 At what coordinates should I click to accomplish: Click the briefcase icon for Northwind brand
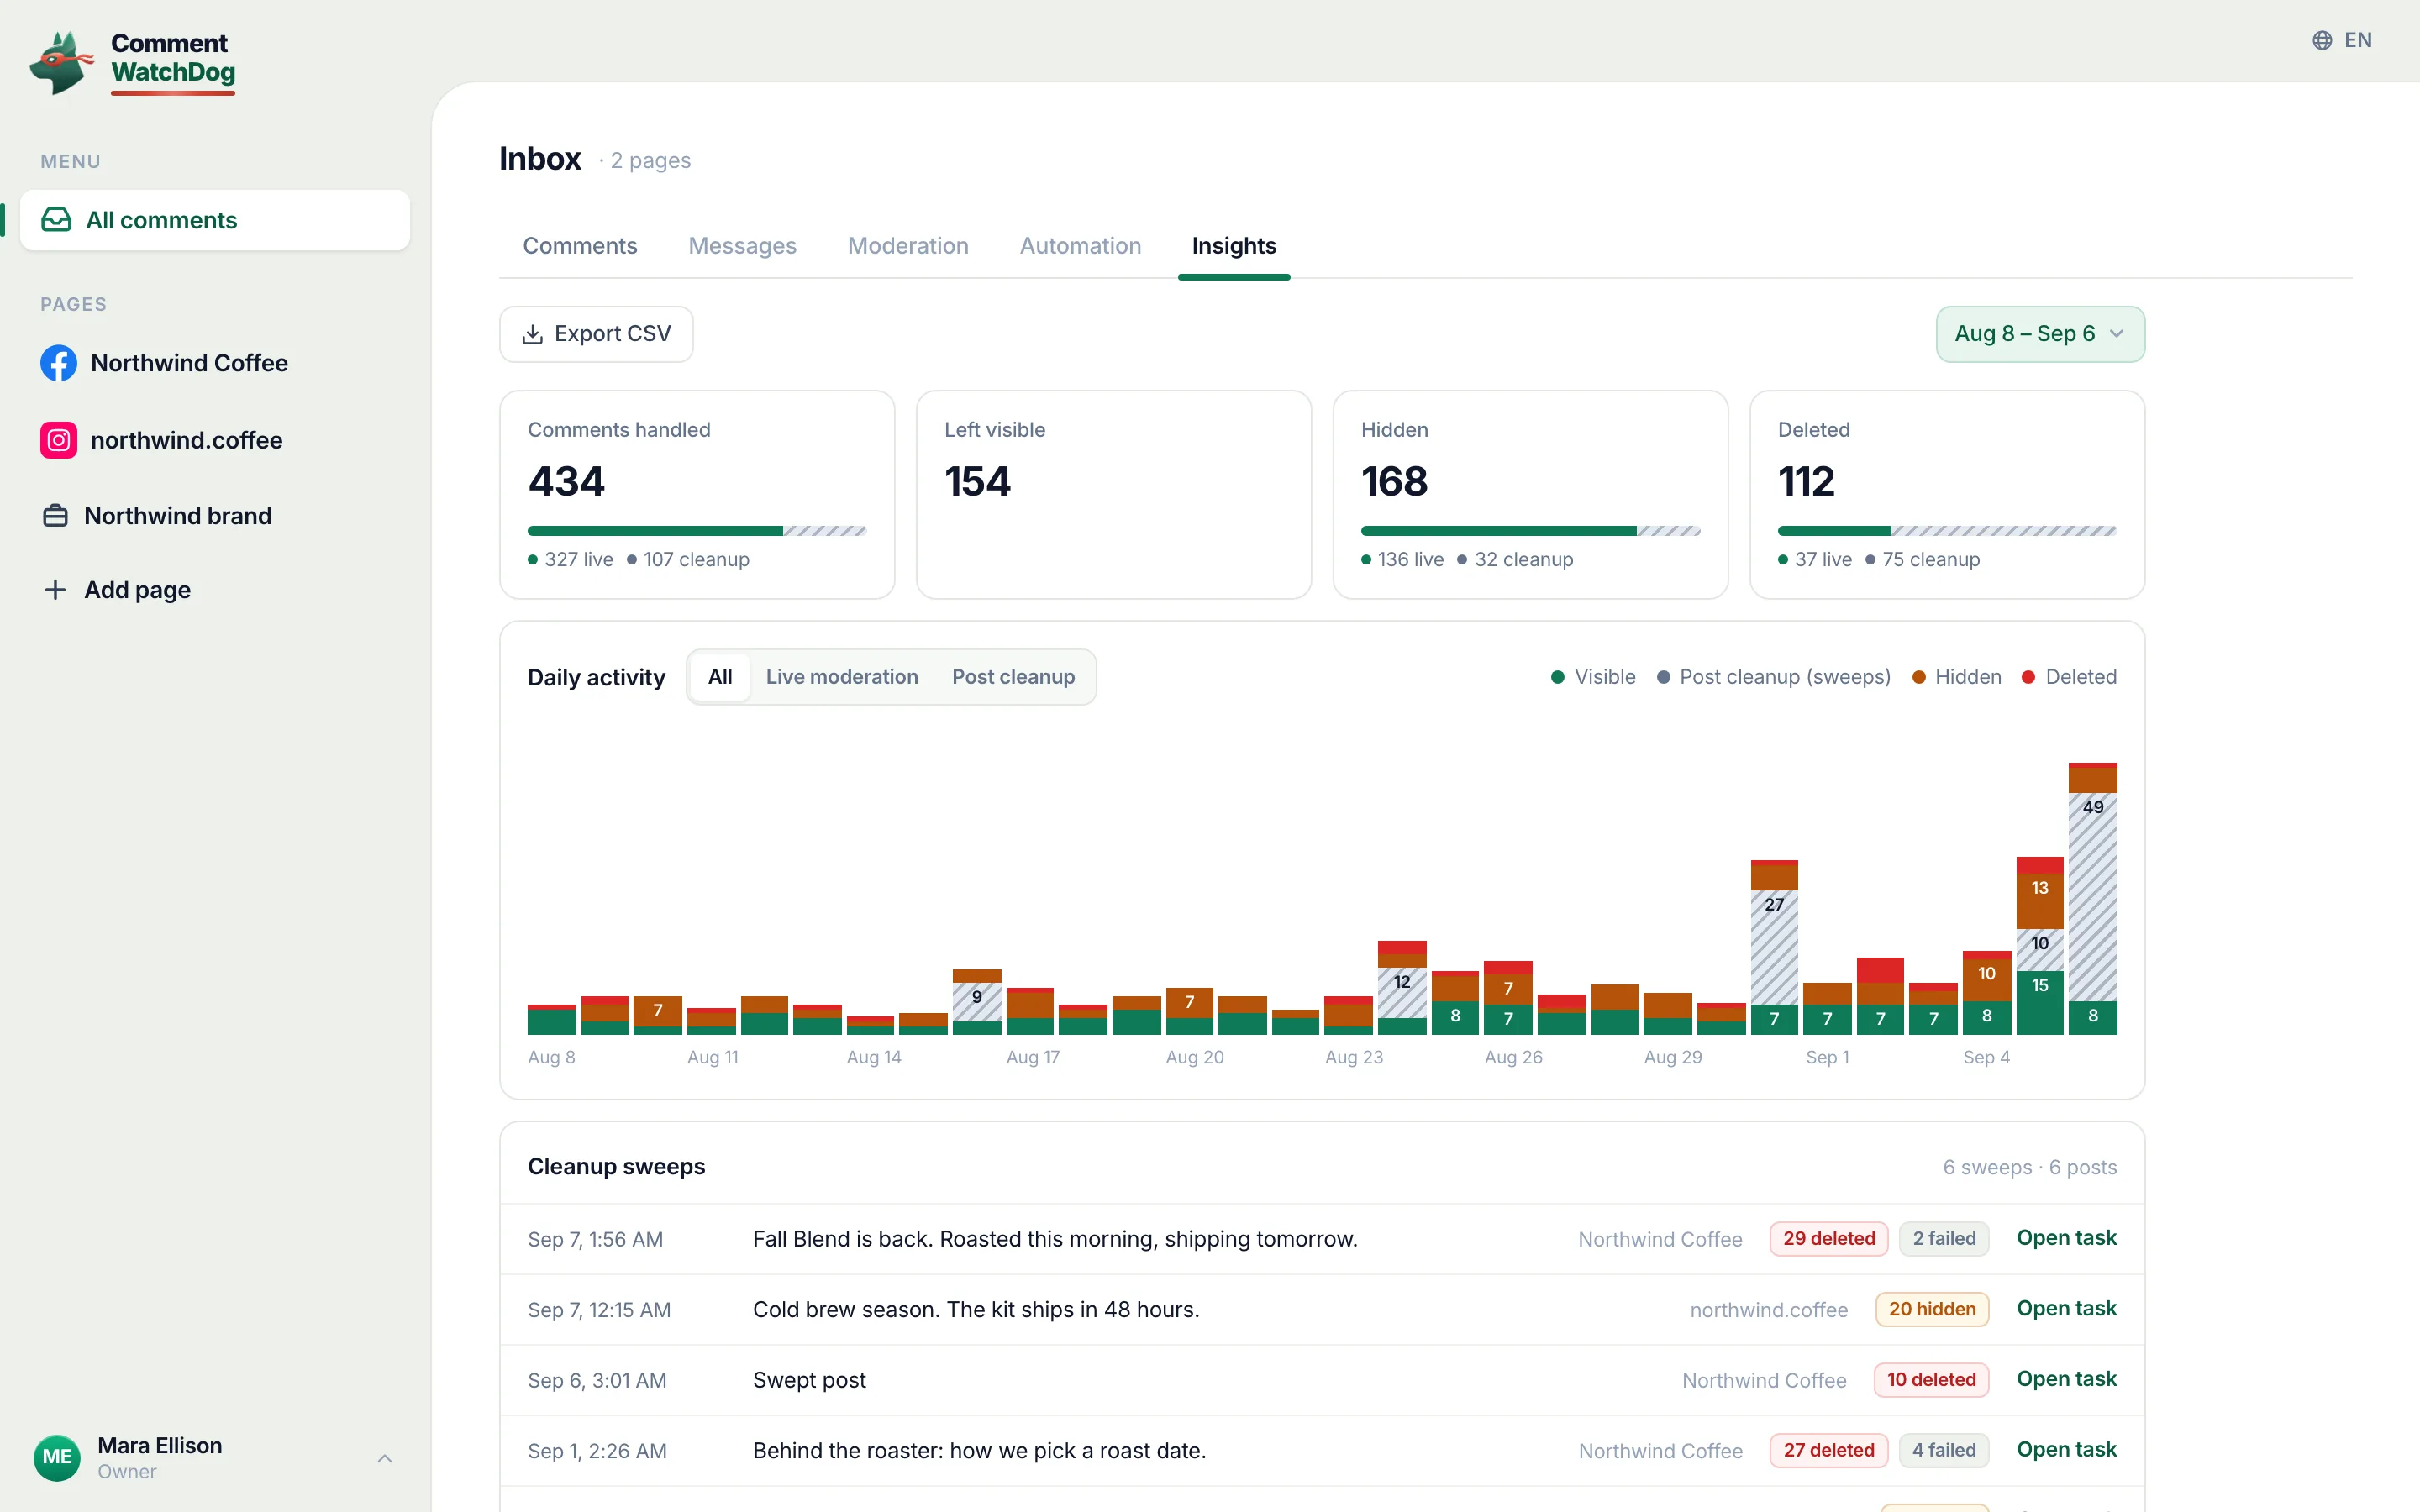point(56,516)
